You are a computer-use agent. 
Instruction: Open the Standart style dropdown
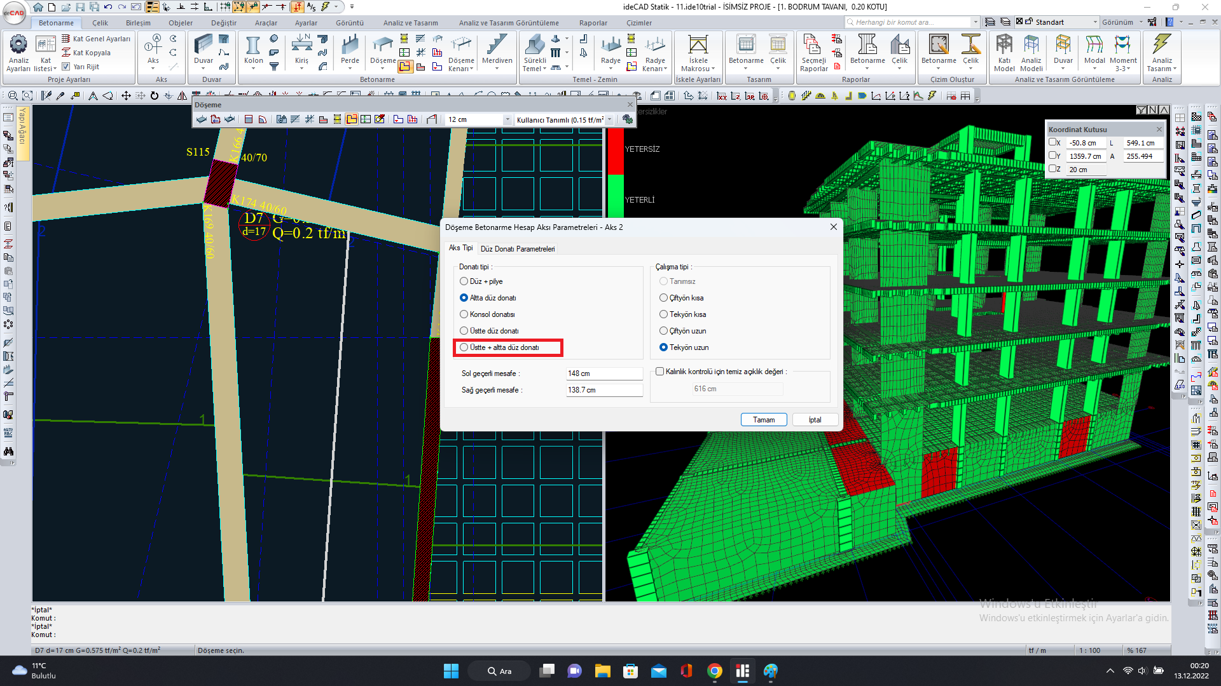pos(1094,22)
